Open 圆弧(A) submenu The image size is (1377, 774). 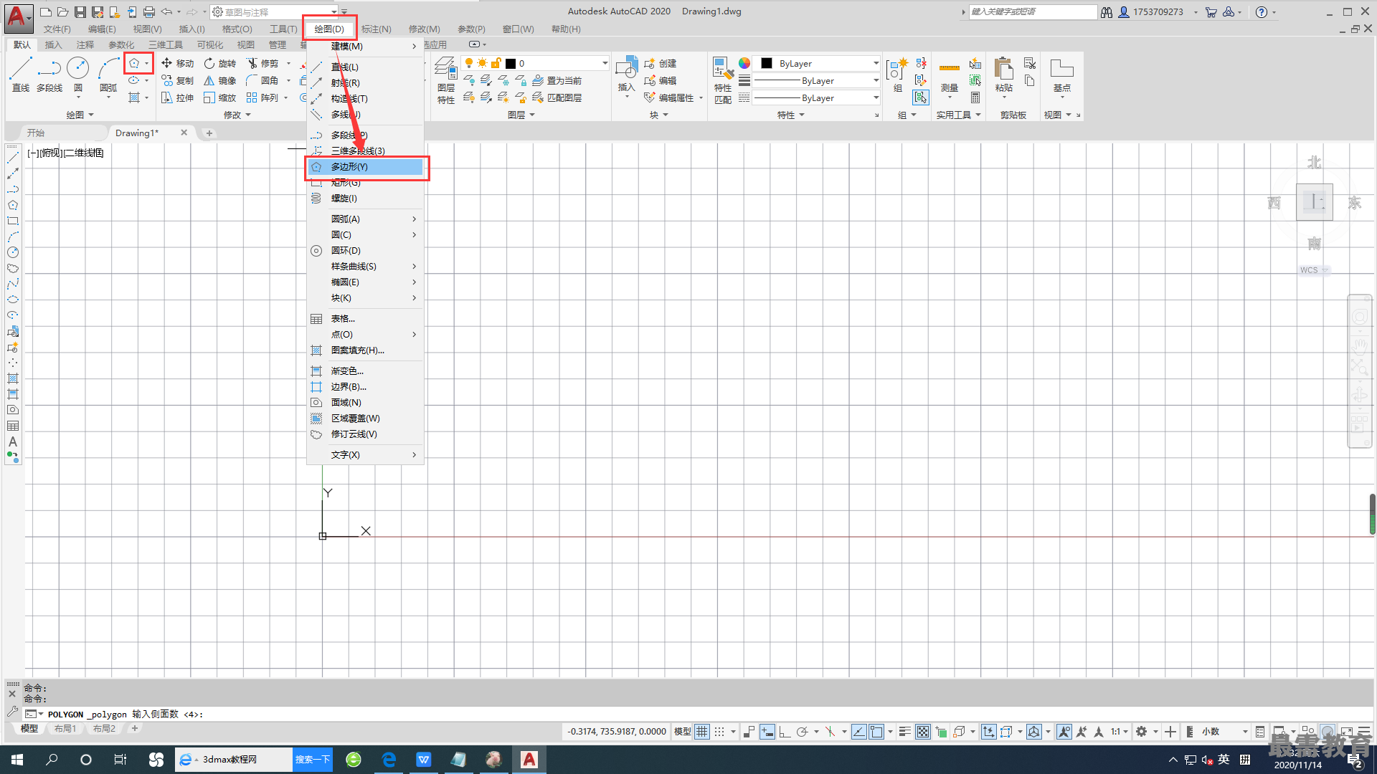pos(365,219)
